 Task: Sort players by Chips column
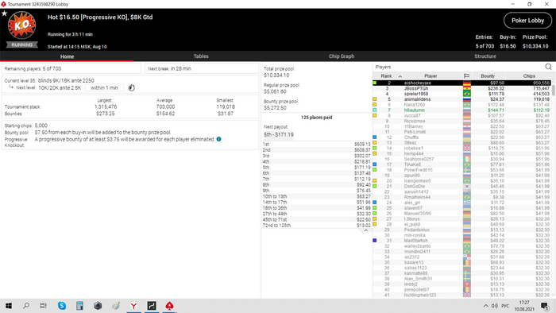[529, 75]
